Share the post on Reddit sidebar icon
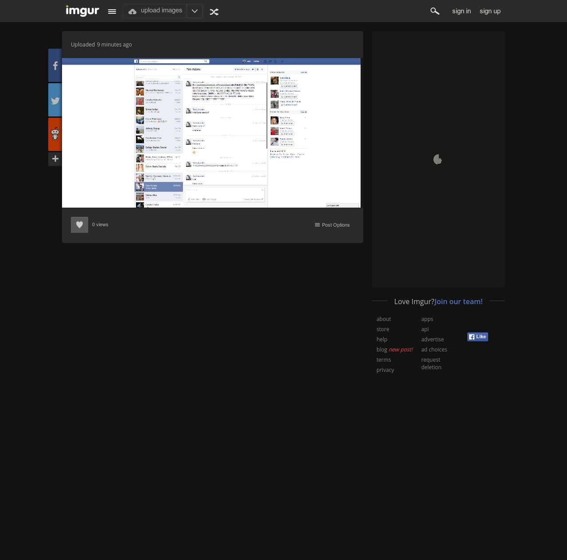 point(55,135)
